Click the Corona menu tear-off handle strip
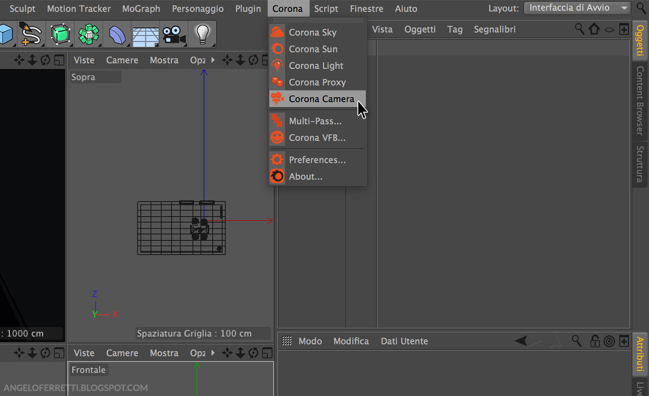 point(318,20)
